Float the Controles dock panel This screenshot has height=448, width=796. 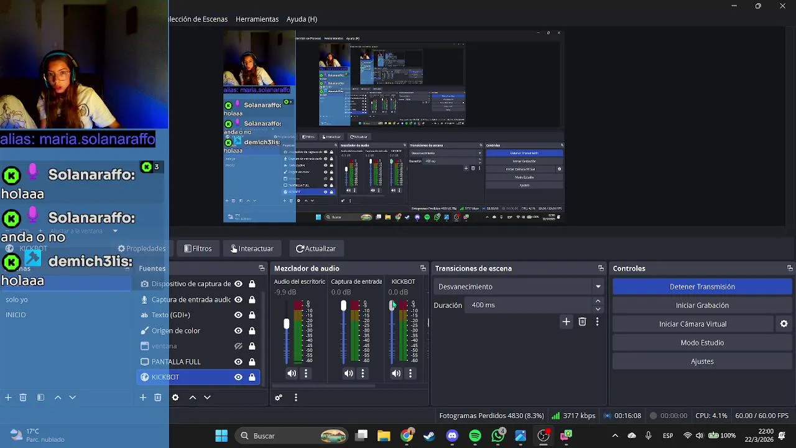tap(790, 268)
